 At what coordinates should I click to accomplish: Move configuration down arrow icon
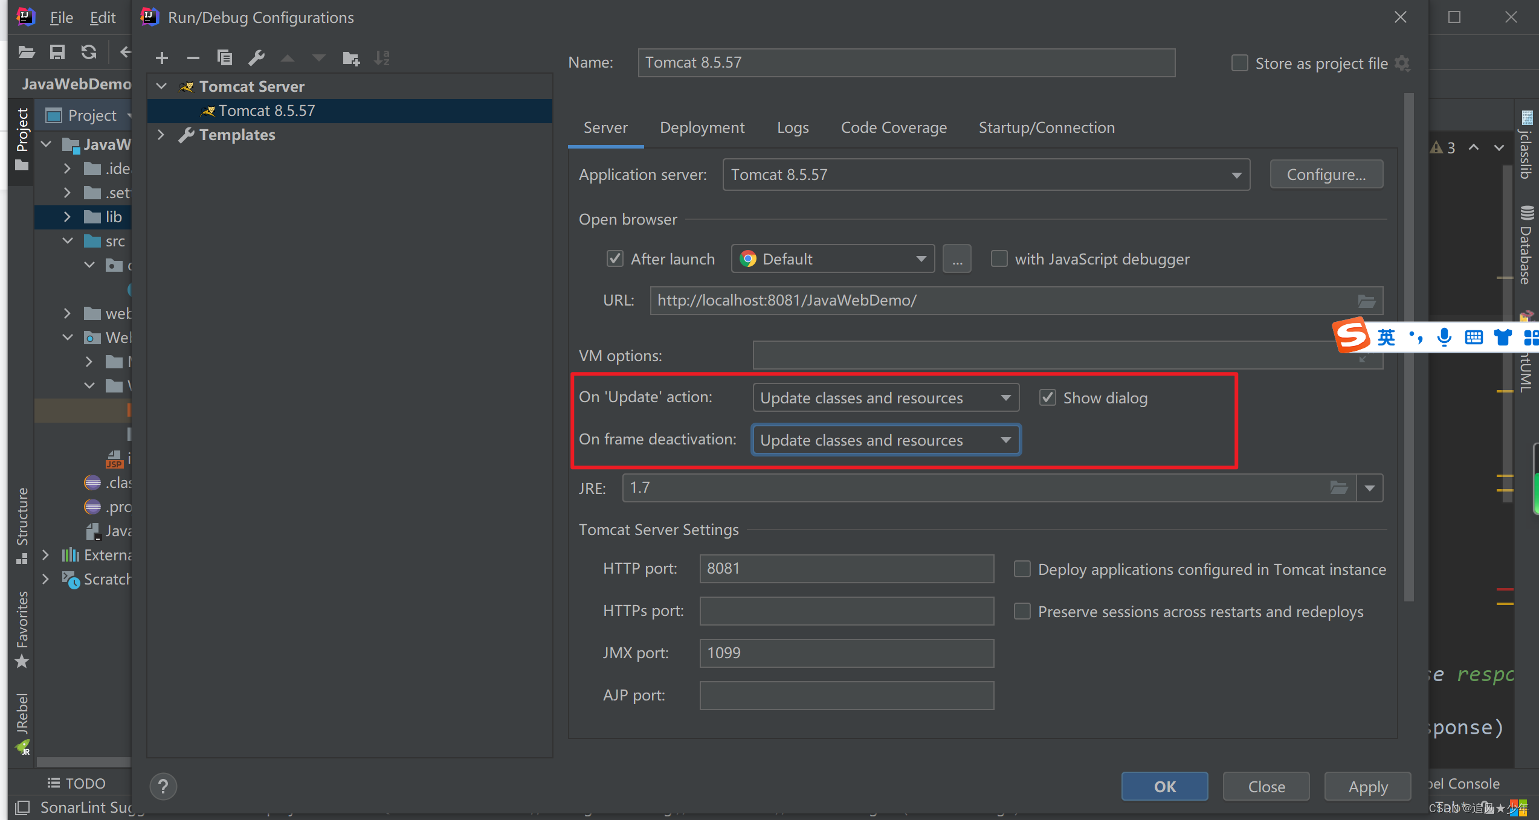319,59
